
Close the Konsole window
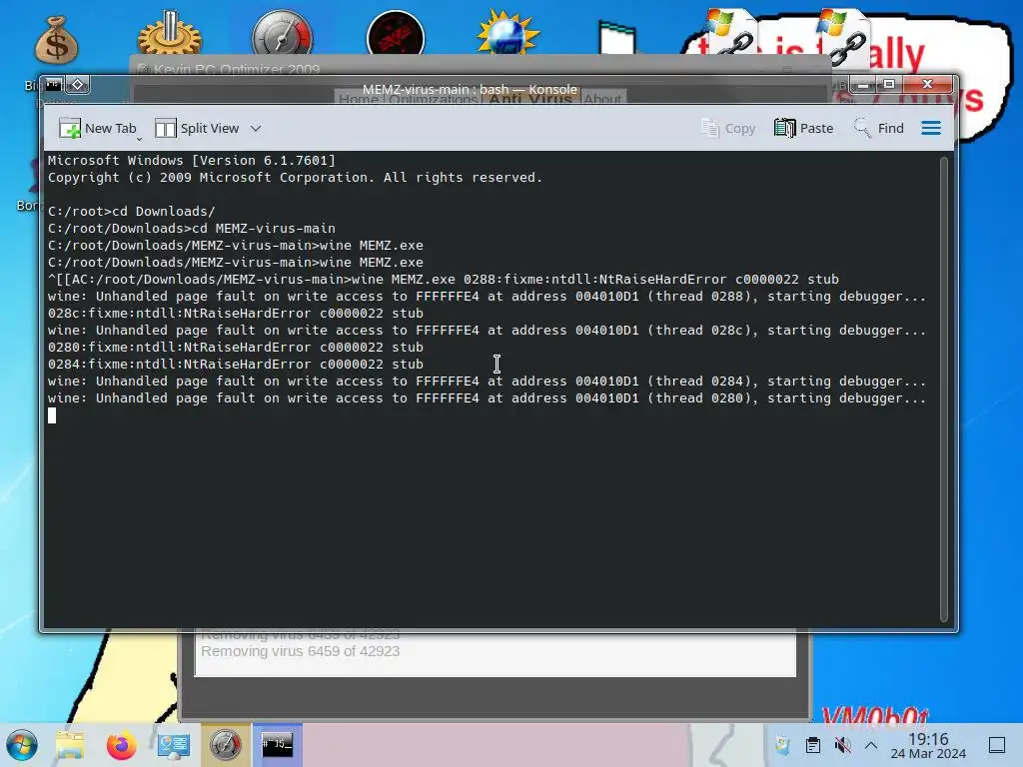[928, 84]
